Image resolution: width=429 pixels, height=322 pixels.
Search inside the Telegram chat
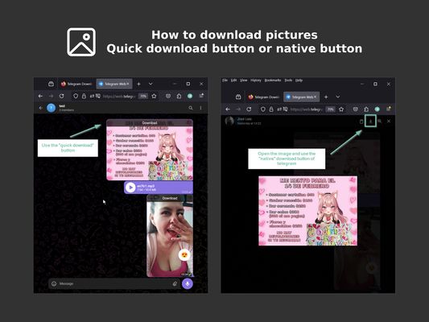click(191, 108)
